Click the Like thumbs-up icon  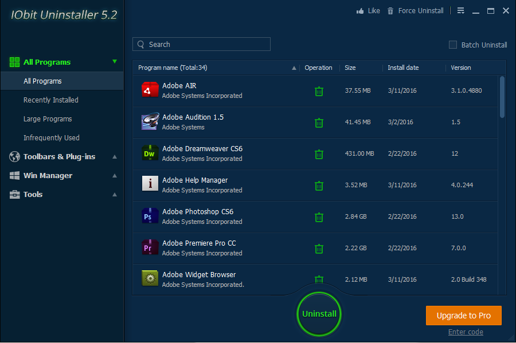click(361, 11)
